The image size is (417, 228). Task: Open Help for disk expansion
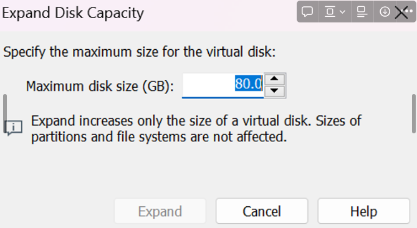pos(363,211)
